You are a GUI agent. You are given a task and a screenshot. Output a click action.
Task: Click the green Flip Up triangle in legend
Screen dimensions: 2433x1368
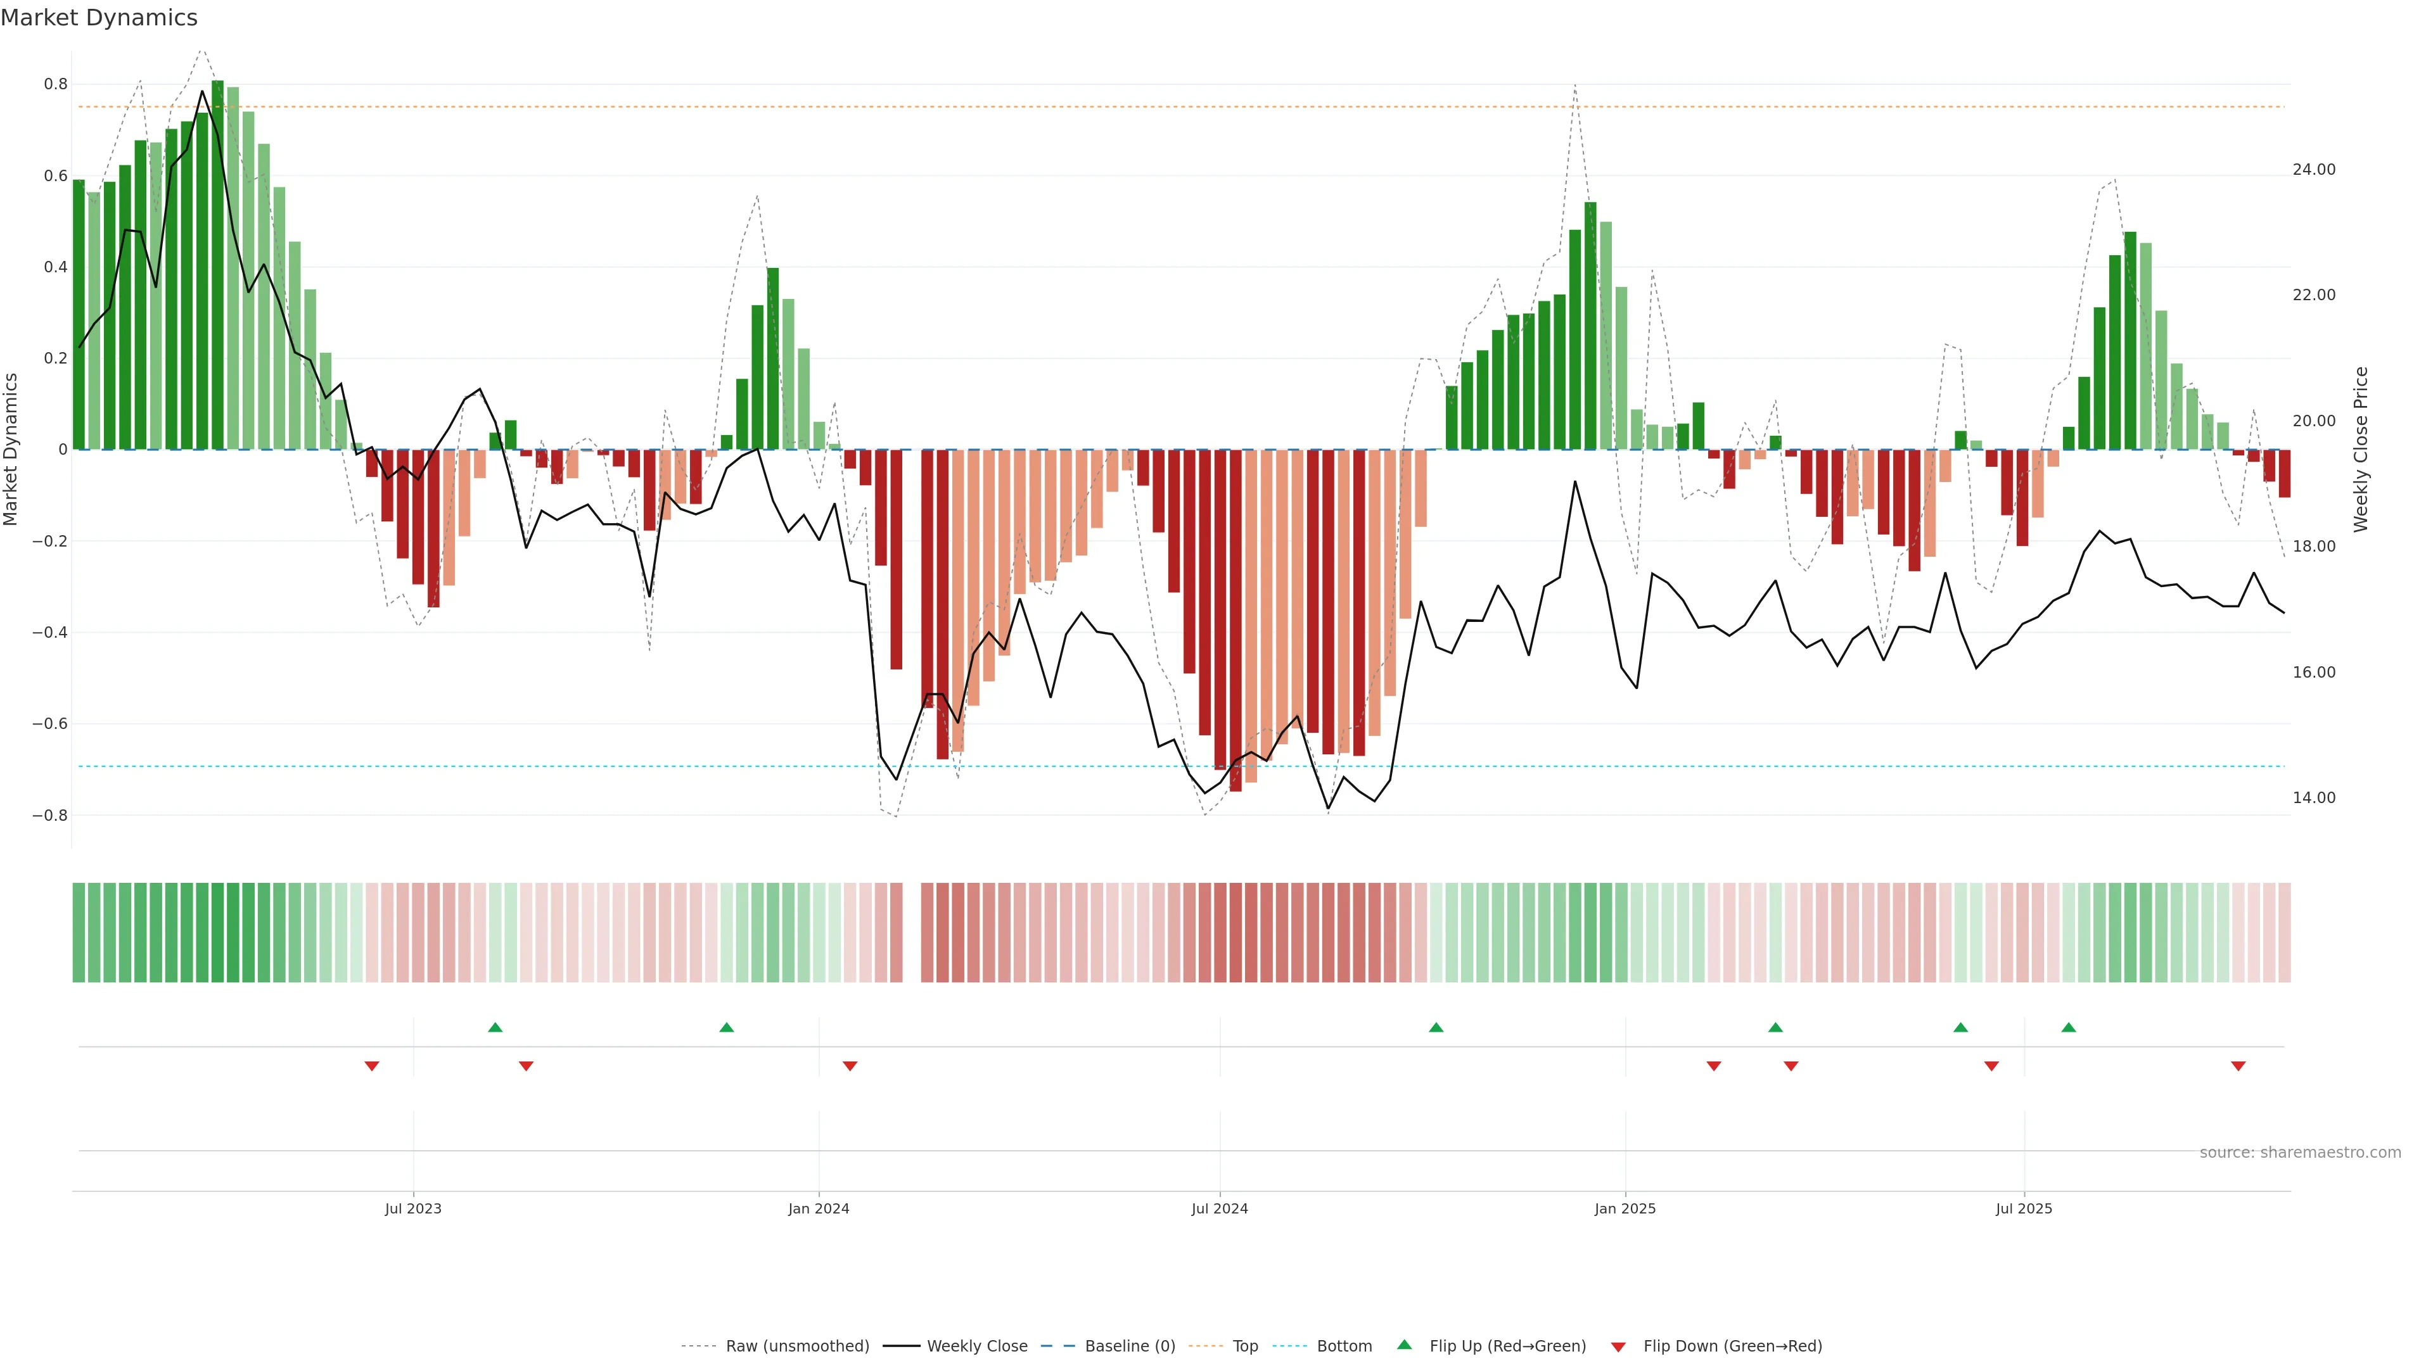click(1403, 1345)
